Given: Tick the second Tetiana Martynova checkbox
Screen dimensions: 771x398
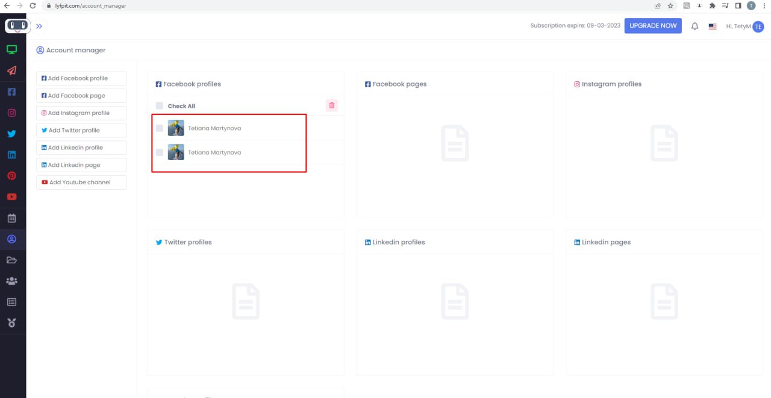Looking at the screenshot, I should tap(159, 152).
